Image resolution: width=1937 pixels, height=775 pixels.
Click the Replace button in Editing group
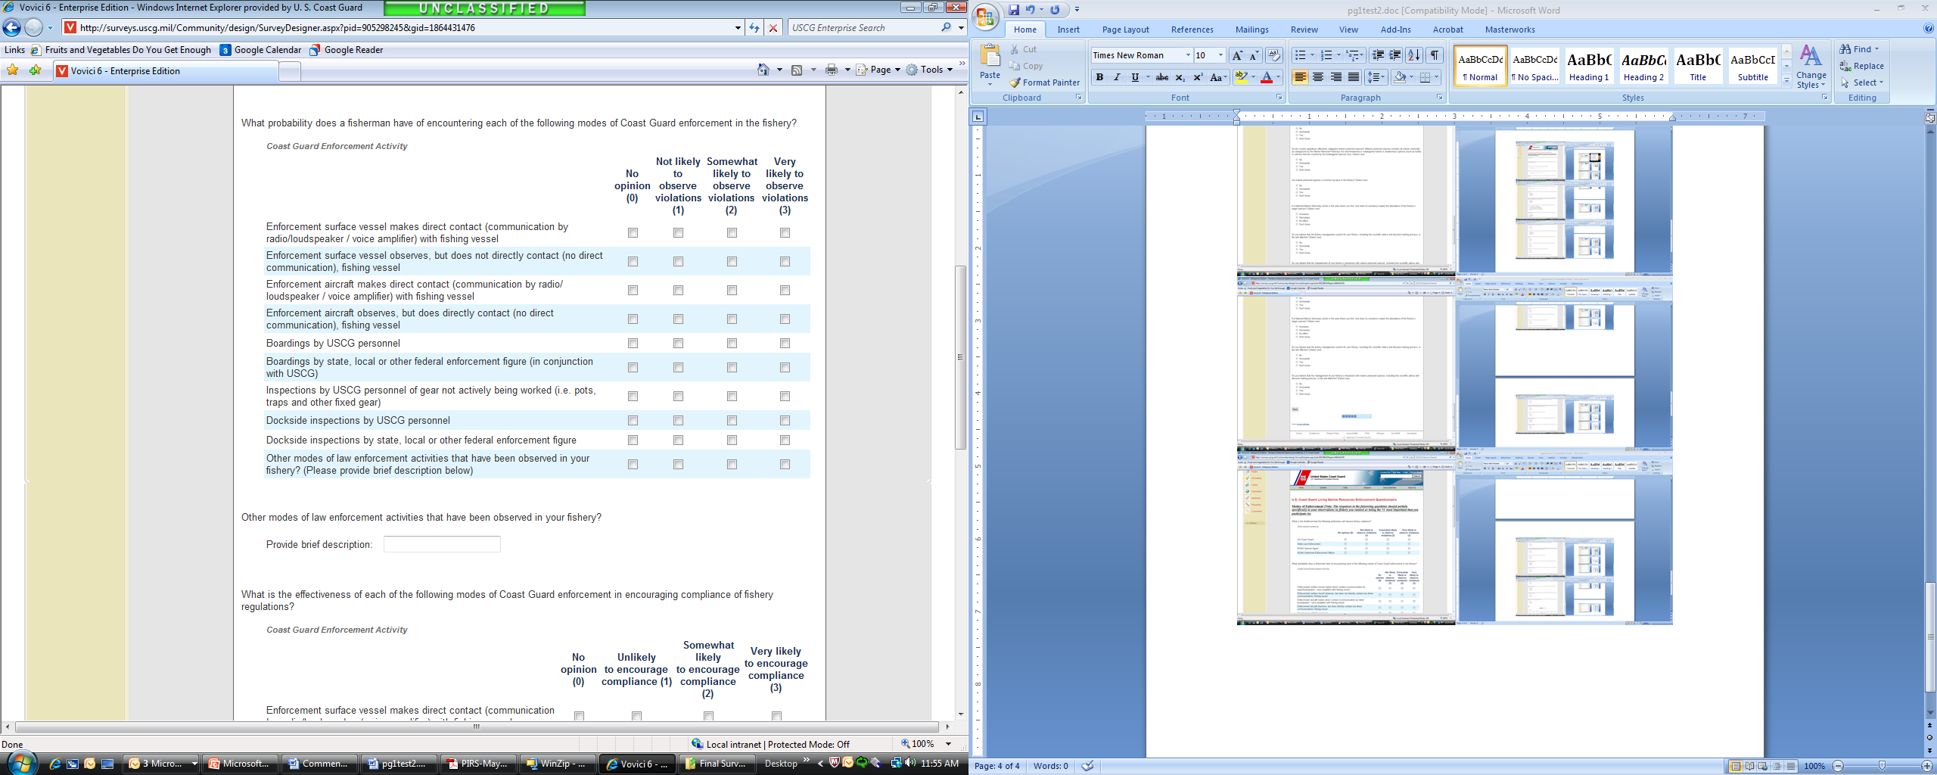coord(1862,66)
